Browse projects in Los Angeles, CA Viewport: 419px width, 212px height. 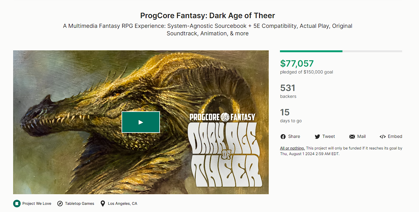click(122, 204)
